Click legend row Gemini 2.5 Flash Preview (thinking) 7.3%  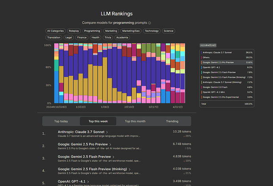tap(227, 77)
